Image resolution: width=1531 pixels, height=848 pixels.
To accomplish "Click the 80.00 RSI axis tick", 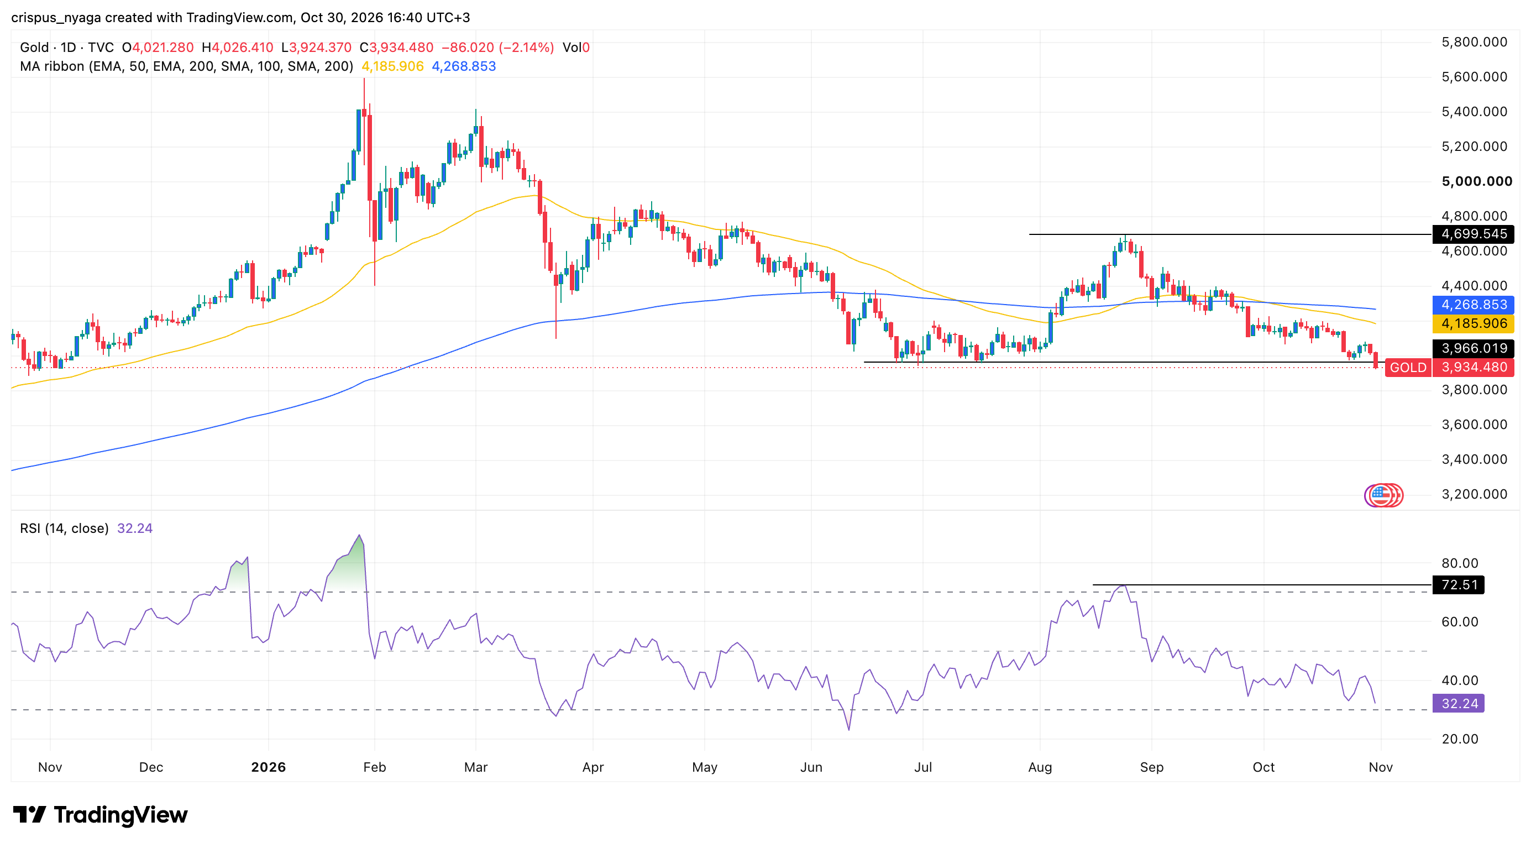I will tap(1460, 563).
